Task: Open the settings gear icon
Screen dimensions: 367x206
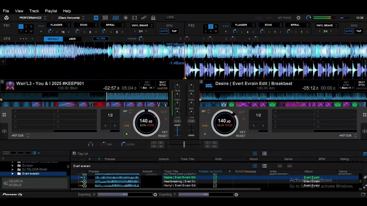Action: 298,18
